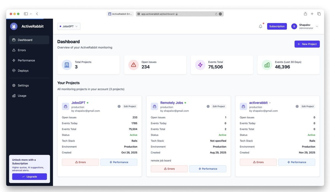
Task: Click the Safari share icon
Action: [305, 14]
